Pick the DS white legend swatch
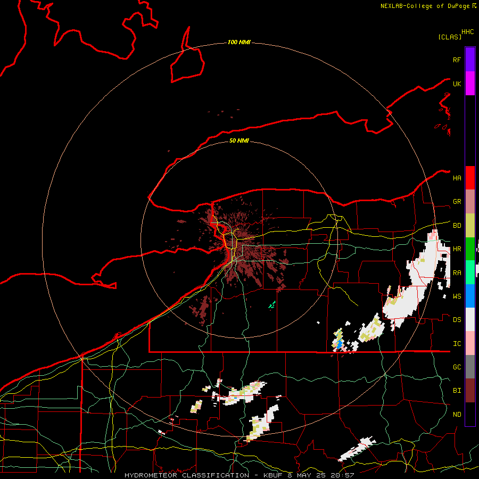479x479 pixels. point(470,319)
